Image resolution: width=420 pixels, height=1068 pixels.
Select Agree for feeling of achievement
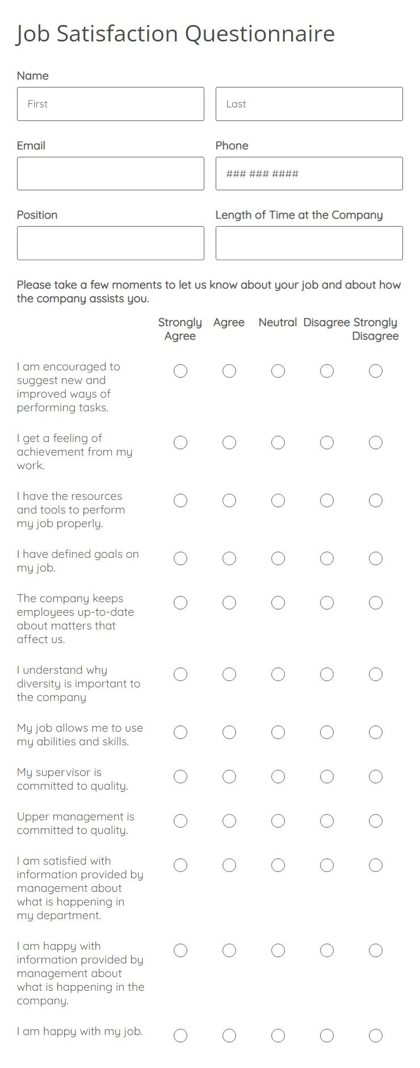pos(229,443)
